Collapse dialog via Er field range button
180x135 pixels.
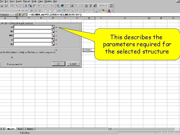[53, 44]
